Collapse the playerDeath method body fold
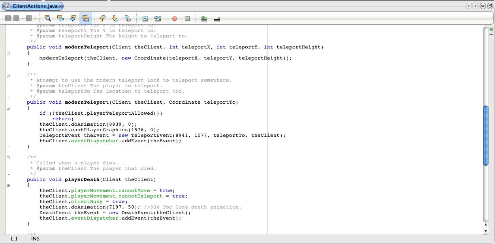Image resolution: width=495 pixels, height=244 pixels. click(8, 185)
